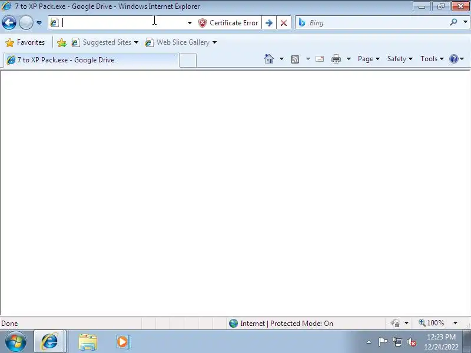471x353 pixels.
Task: Open the search provider dropdown arrow
Action: point(465,22)
